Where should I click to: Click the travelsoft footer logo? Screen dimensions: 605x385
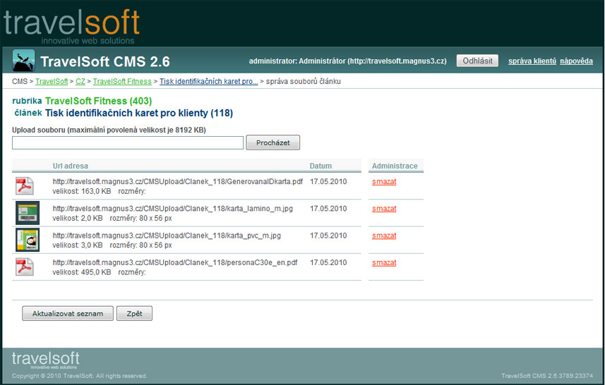coord(45,360)
